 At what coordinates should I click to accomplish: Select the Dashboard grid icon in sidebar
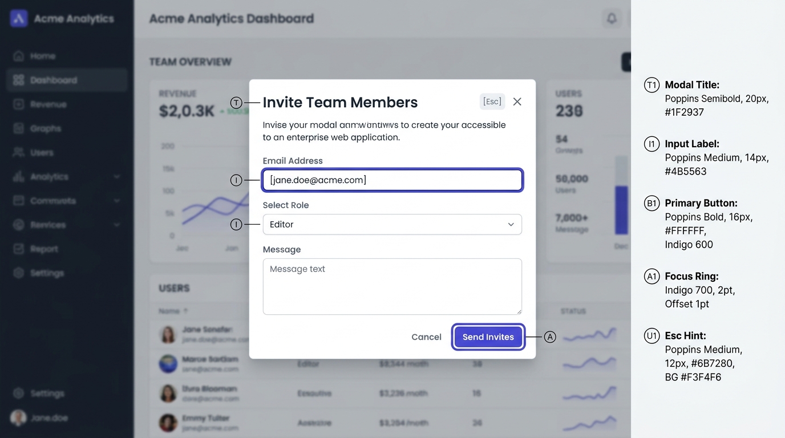point(19,80)
